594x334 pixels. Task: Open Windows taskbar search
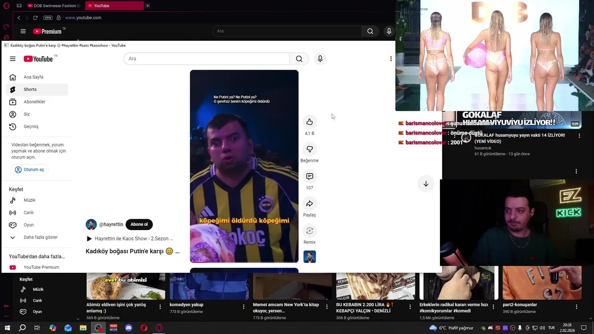[22, 328]
